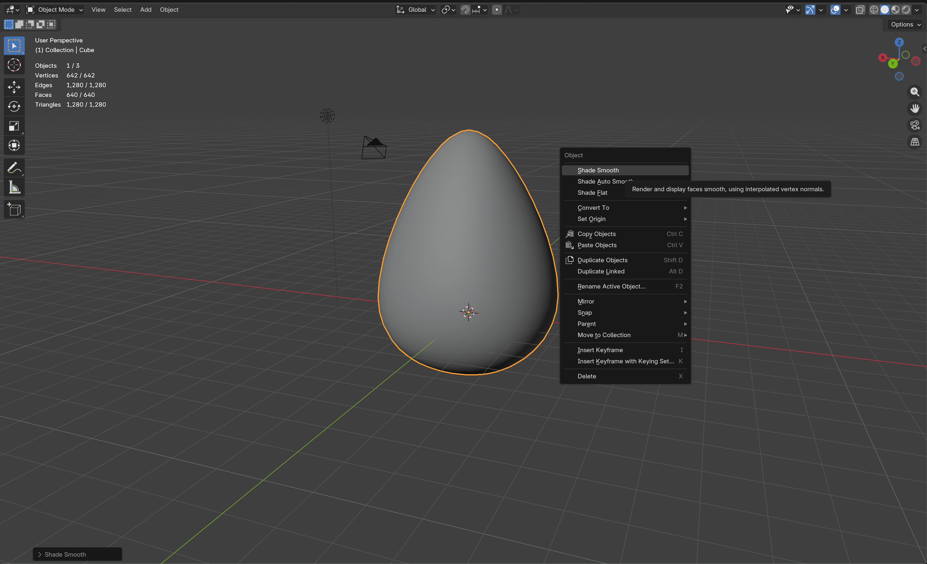
Task: Set selection mode to intersect
Action: pos(51,24)
